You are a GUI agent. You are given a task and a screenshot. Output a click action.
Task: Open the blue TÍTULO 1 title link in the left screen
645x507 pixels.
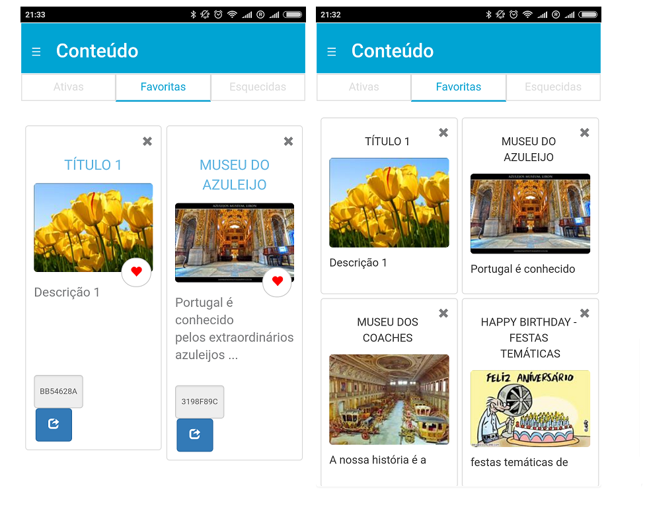click(93, 165)
